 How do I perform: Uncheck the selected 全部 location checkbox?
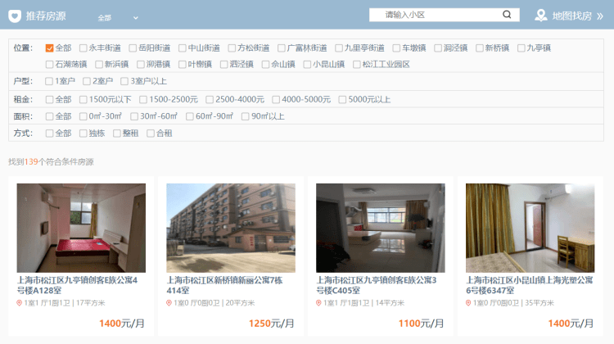[x=50, y=48]
